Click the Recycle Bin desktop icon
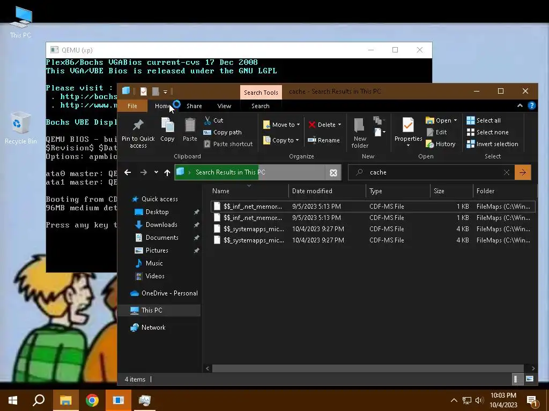 point(20,128)
